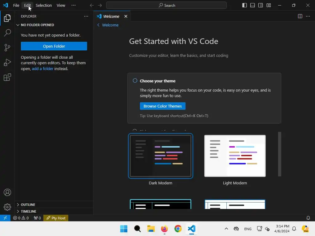
Task: Go back via Welcome breadcrumb link
Action: 108,25
